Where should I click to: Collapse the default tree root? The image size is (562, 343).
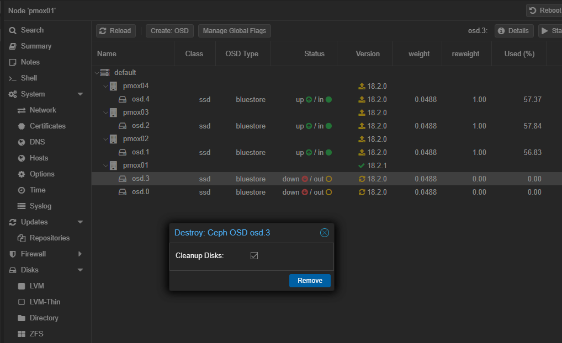coord(97,73)
